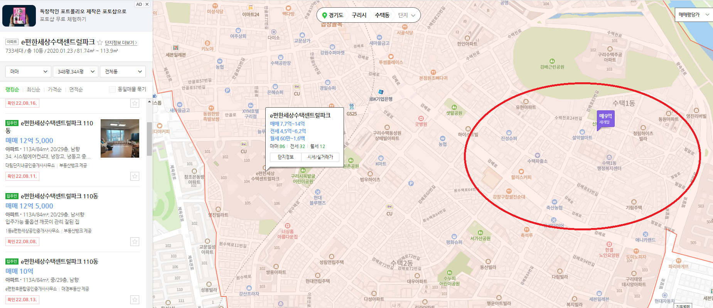Select the 현대블루핸즈 service icon
The image size is (713, 308).
(x=318, y=192)
